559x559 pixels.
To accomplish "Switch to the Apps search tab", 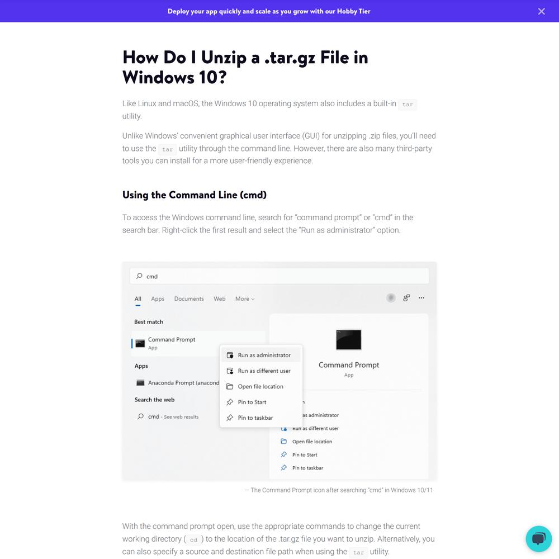I will tap(158, 299).
